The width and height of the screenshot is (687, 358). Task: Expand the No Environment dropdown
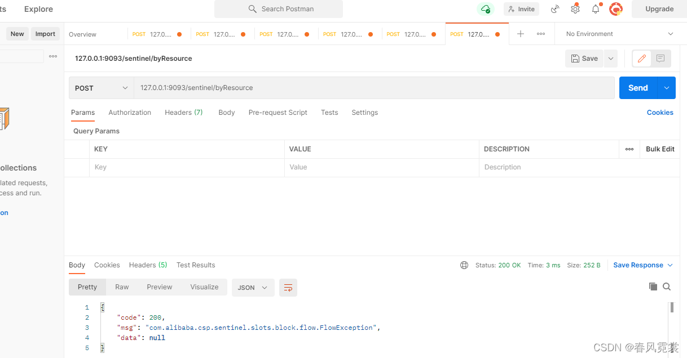point(620,34)
